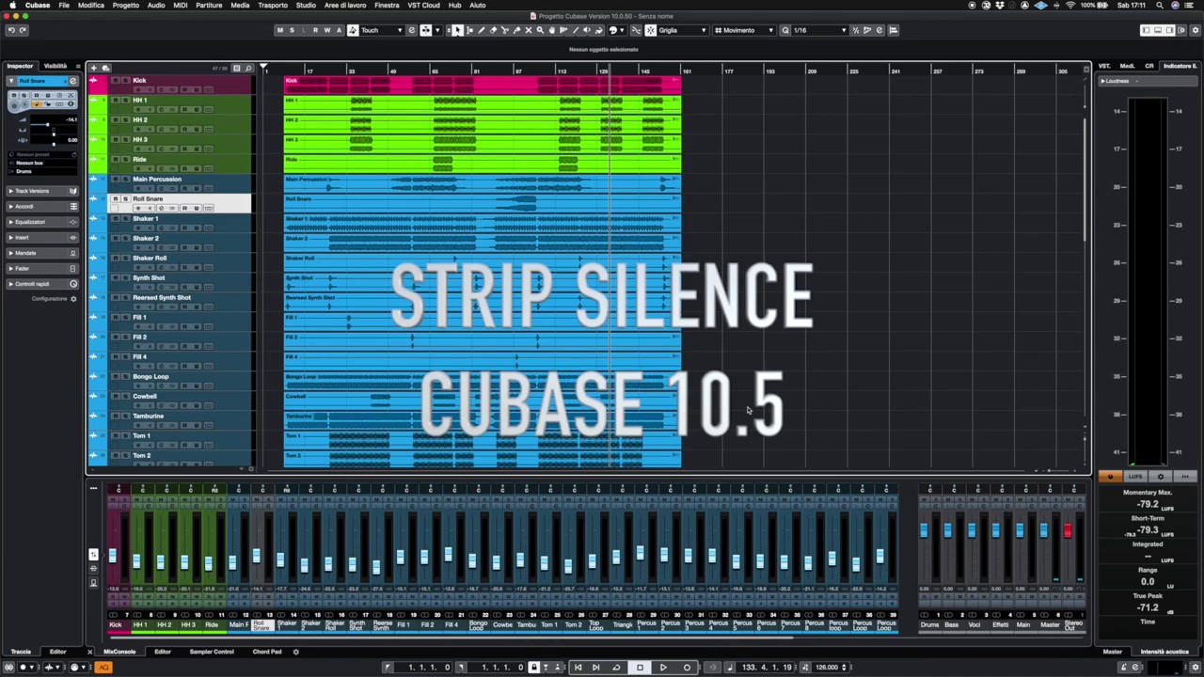Open Configurazione gear in Inspector
1204x677 pixels.
(73, 299)
